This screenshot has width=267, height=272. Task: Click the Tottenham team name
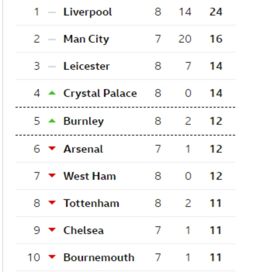[x=91, y=203]
